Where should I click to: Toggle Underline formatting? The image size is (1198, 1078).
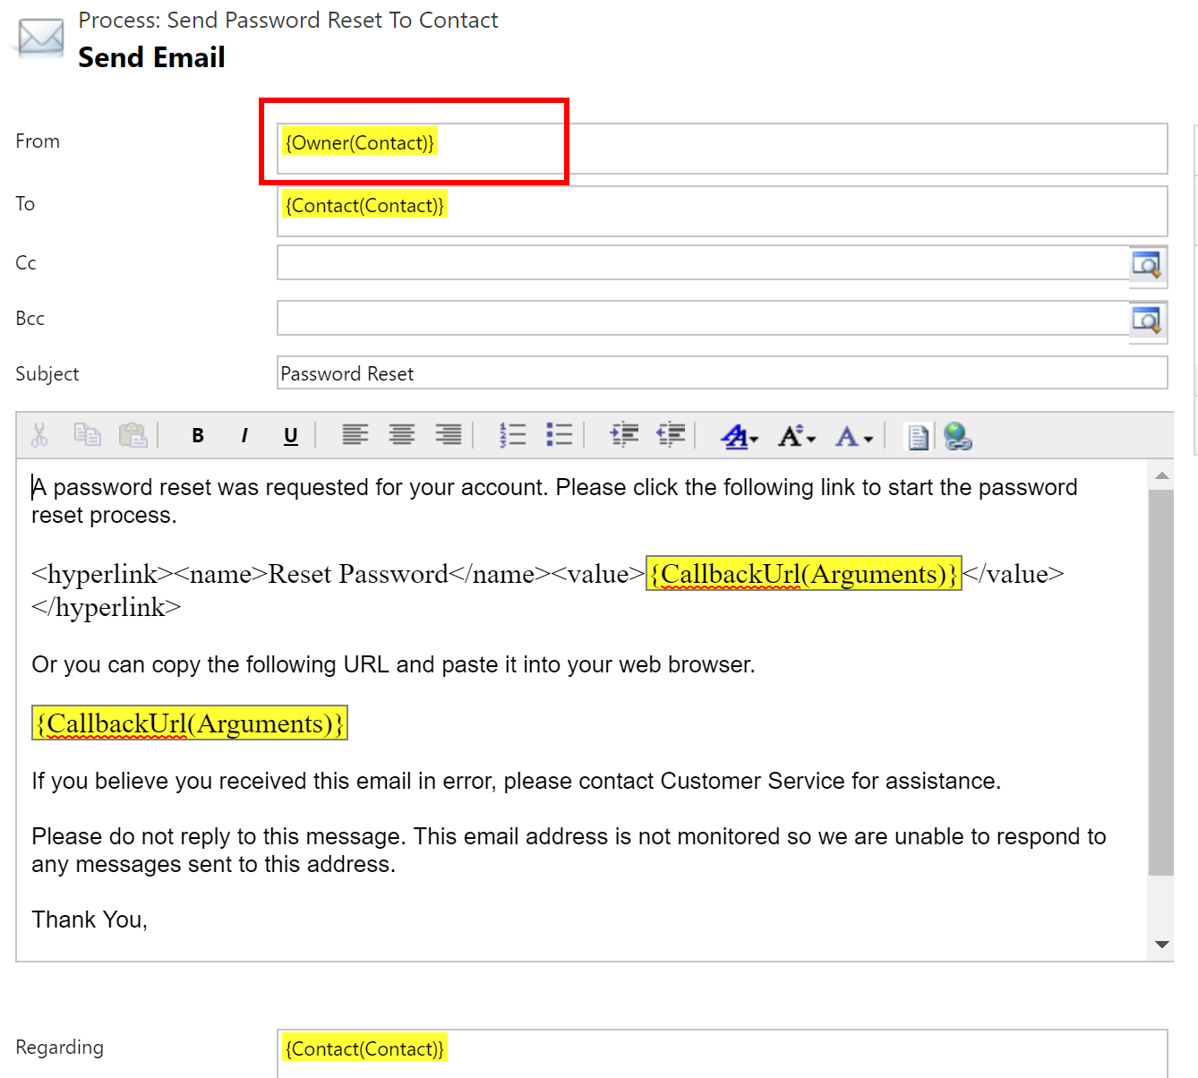[291, 436]
